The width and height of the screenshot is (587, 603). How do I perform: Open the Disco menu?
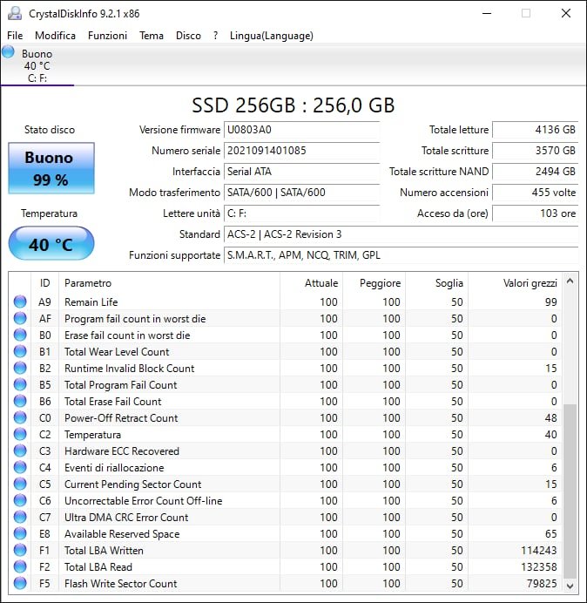point(188,36)
